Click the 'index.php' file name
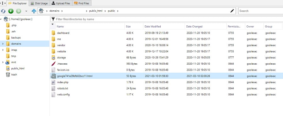Viewport: 283px width, 116px height. (x=63, y=82)
